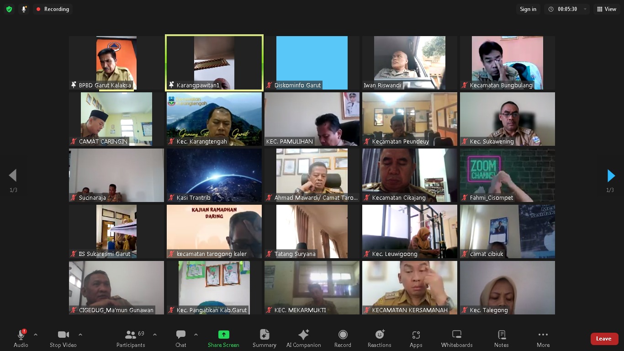Open the Notes panel
This screenshot has width=624, height=351.
click(501, 339)
